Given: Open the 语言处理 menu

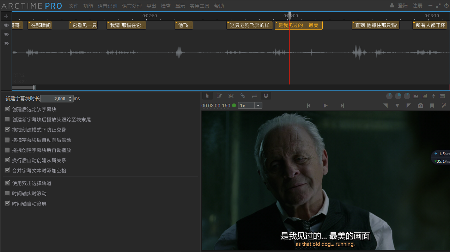Looking at the screenshot, I should [x=132, y=6].
